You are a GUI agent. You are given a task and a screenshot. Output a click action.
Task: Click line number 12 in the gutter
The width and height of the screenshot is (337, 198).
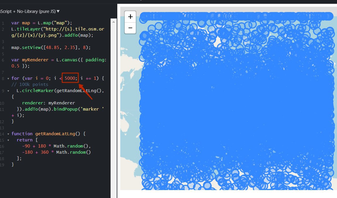pyautogui.click(x=2, y=122)
